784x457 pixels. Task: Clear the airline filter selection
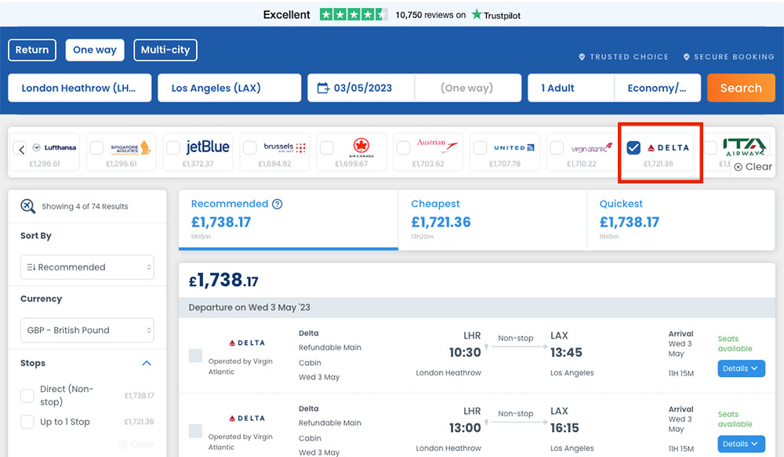[x=753, y=166]
